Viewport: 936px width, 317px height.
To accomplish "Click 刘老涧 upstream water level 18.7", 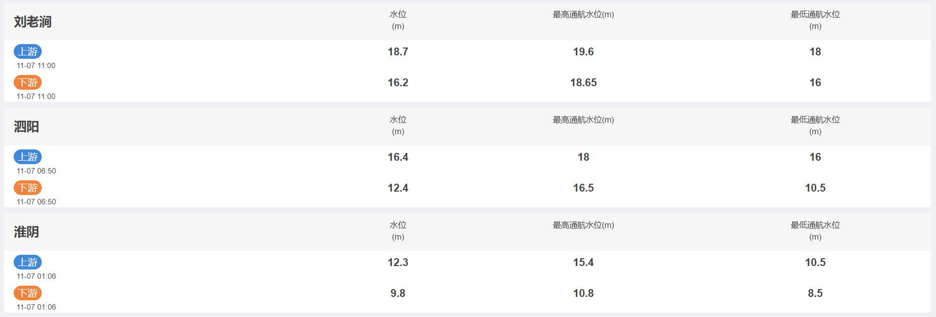I will click(398, 51).
